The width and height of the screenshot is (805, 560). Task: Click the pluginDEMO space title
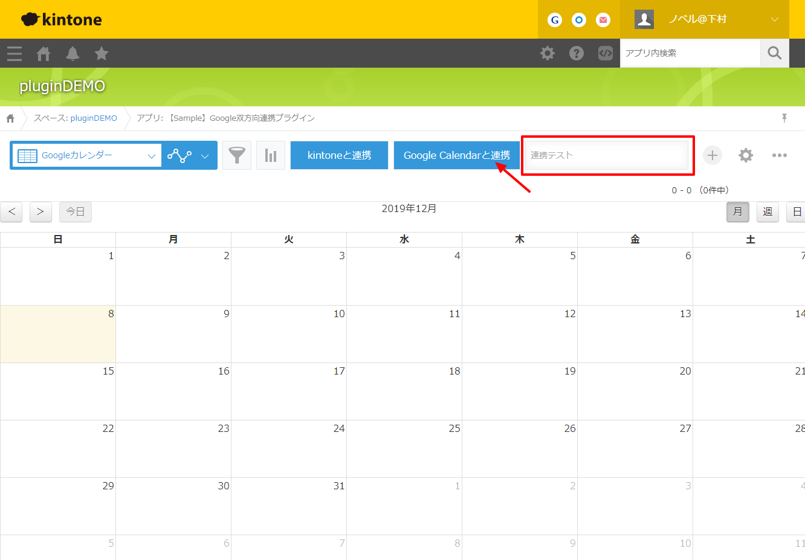pyautogui.click(x=62, y=86)
